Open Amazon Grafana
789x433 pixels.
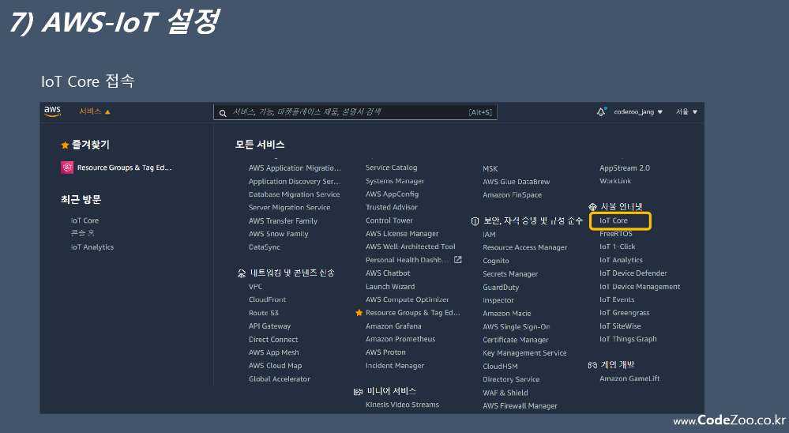pyautogui.click(x=393, y=326)
